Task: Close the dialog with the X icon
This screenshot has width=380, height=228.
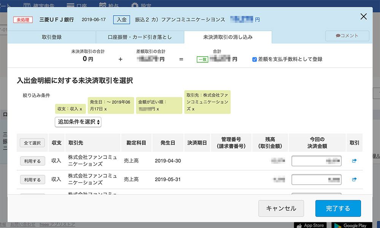Action: tap(364, 16)
